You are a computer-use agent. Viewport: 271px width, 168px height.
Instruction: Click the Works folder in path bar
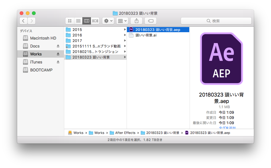pyautogui.click(x=96, y=133)
